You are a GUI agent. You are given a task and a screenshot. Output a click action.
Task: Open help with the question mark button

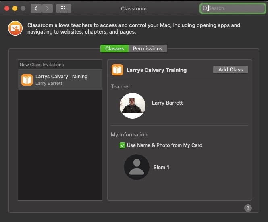[x=248, y=208]
